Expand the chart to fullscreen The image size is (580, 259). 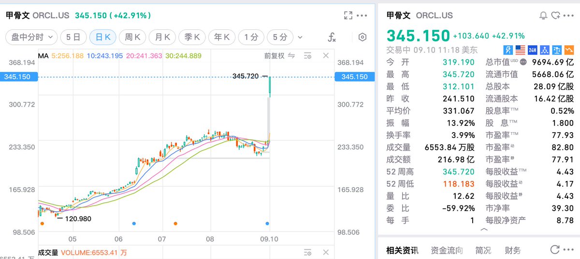coord(348,15)
